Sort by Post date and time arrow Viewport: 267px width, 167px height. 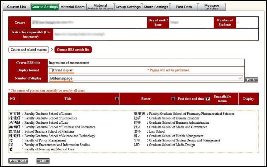[x=207, y=99]
